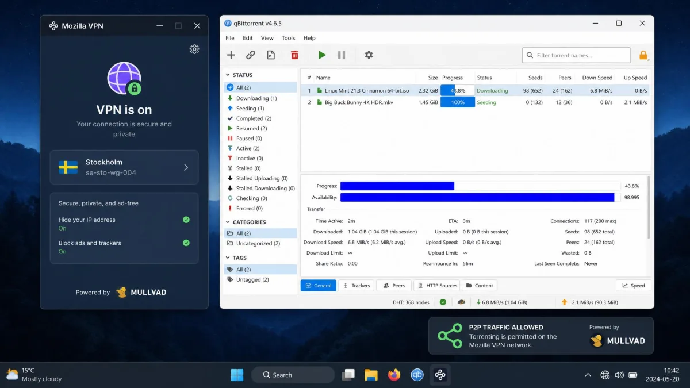Click the Big Buck Bunny 100% progress bar
Screen dimensions: 690x388
click(458, 102)
